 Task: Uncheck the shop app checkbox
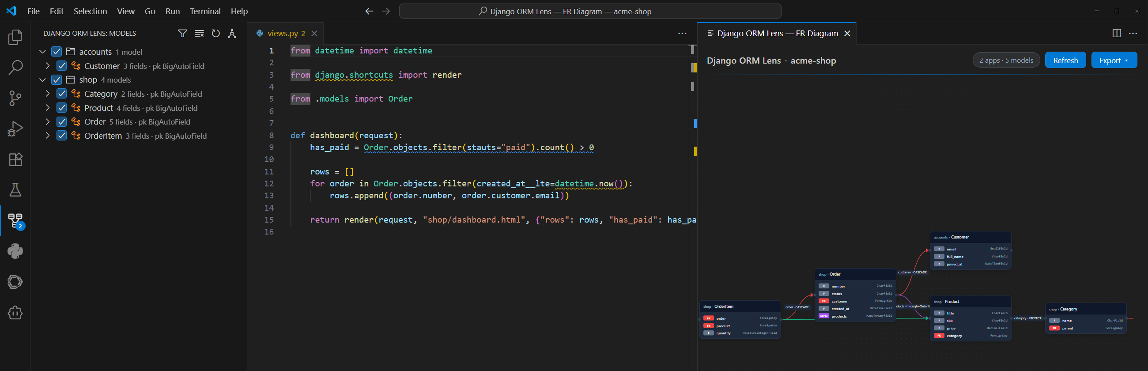57,80
